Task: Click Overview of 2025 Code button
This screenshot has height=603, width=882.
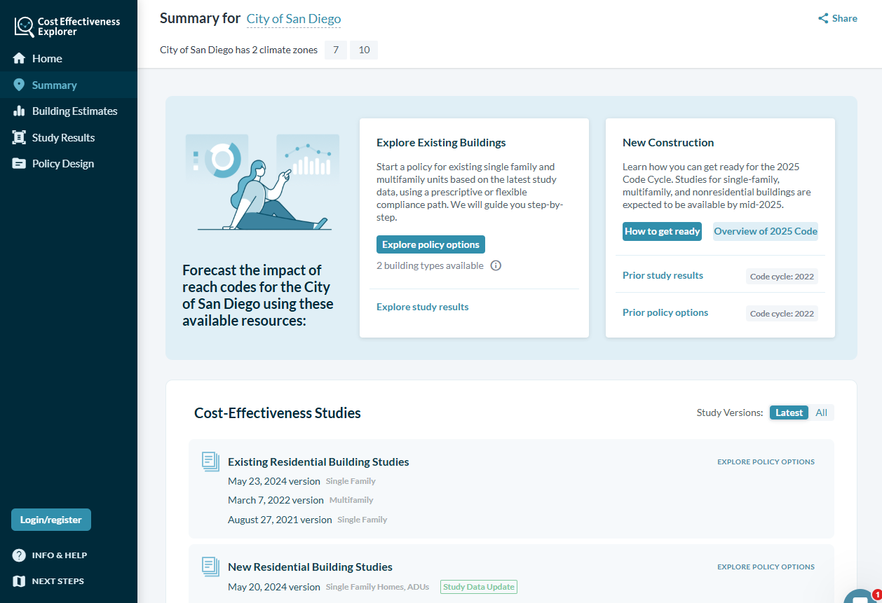Action: point(766,232)
